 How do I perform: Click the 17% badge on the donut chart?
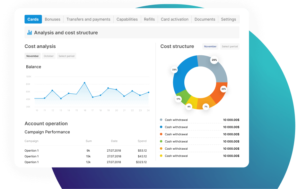click(179, 99)
